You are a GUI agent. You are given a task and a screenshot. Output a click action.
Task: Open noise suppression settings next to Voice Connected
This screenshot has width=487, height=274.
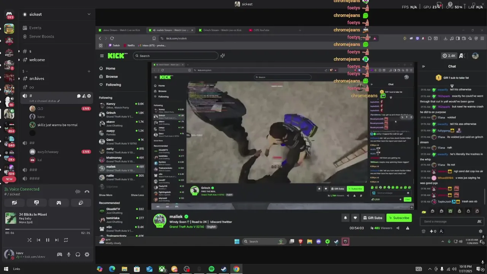click(78, 192)
